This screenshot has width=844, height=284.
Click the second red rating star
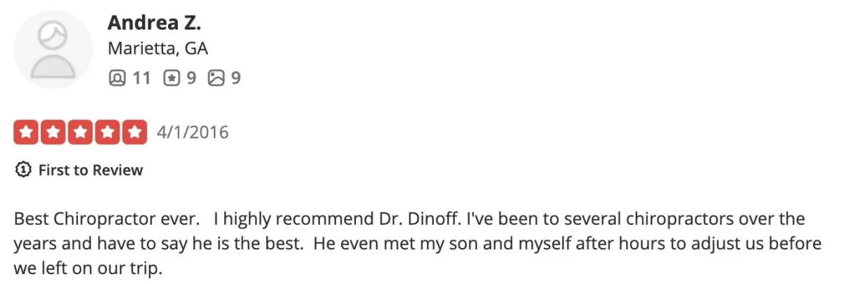[53, 132]
